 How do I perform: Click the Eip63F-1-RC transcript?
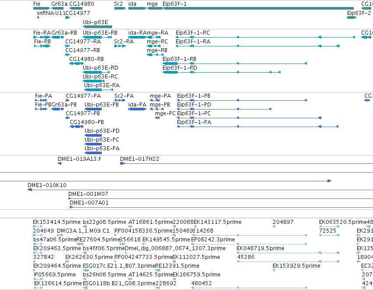click(x=265, y=37)
